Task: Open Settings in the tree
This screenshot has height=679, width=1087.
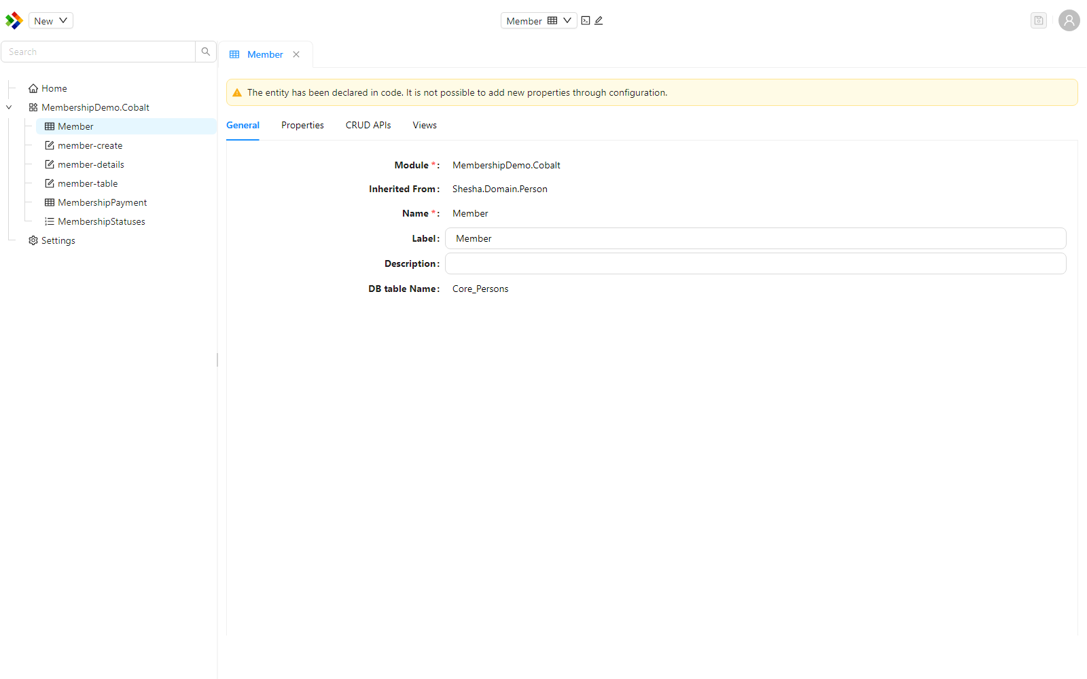Action: tap(58, 240)
